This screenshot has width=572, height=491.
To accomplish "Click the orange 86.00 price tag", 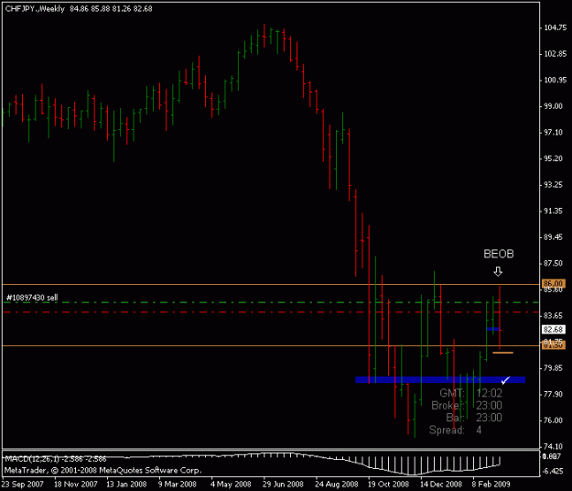I will point(554,284).
